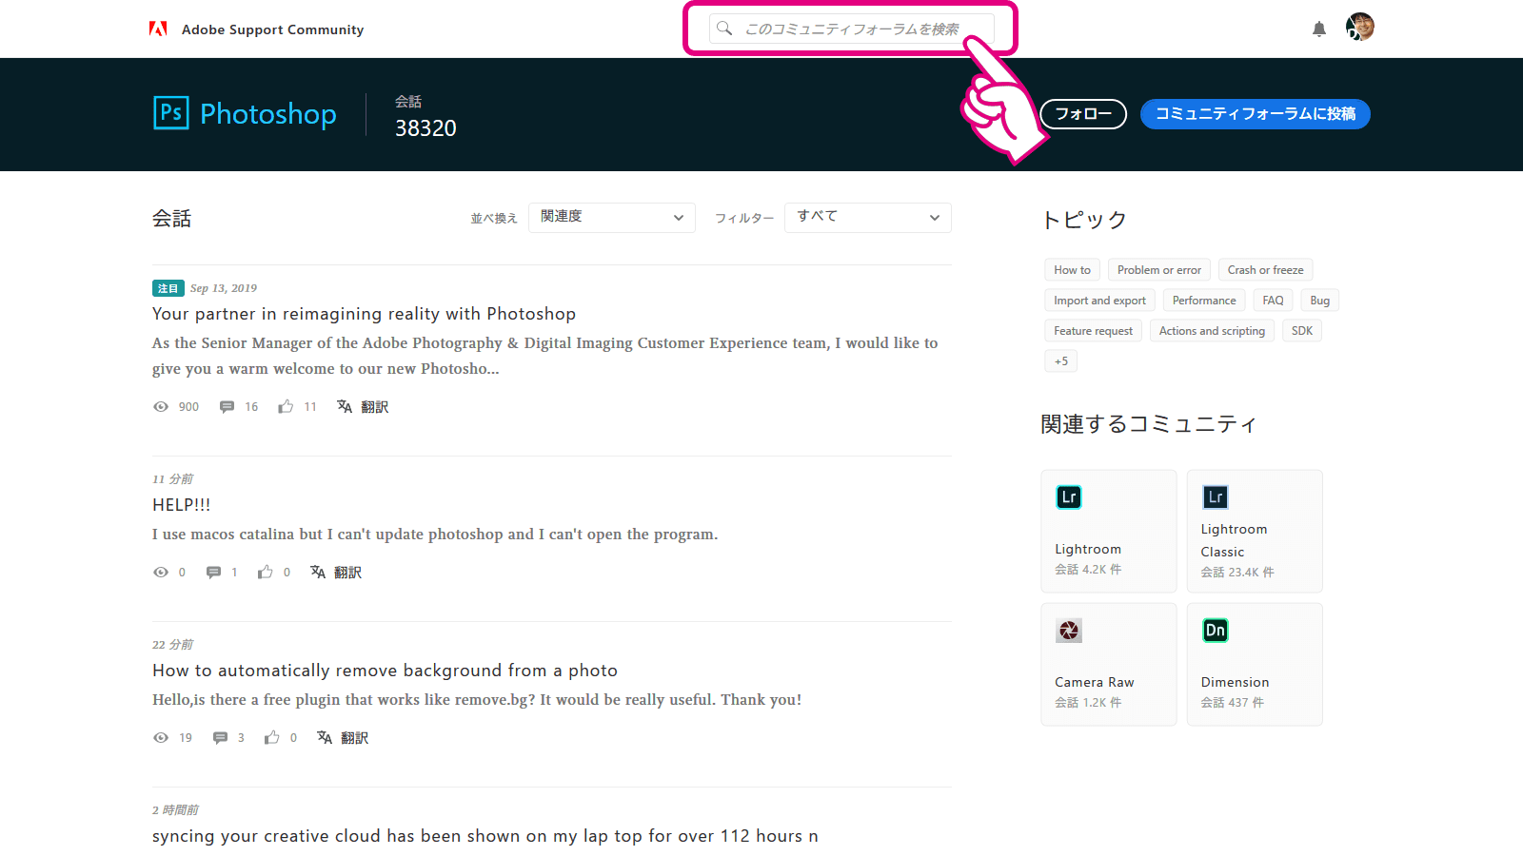Click 'Hello,is there a free plugin' excerpt
Image resolution: width=1523 pixels, height=856 pixels.
(x=477, y=700)
